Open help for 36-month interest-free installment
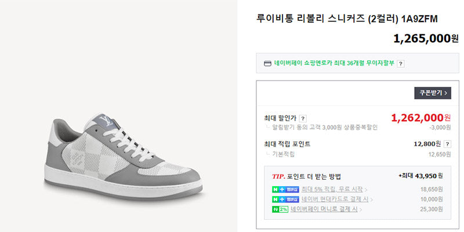This screenshot has height=232, width=464. [x=400, y=64]
